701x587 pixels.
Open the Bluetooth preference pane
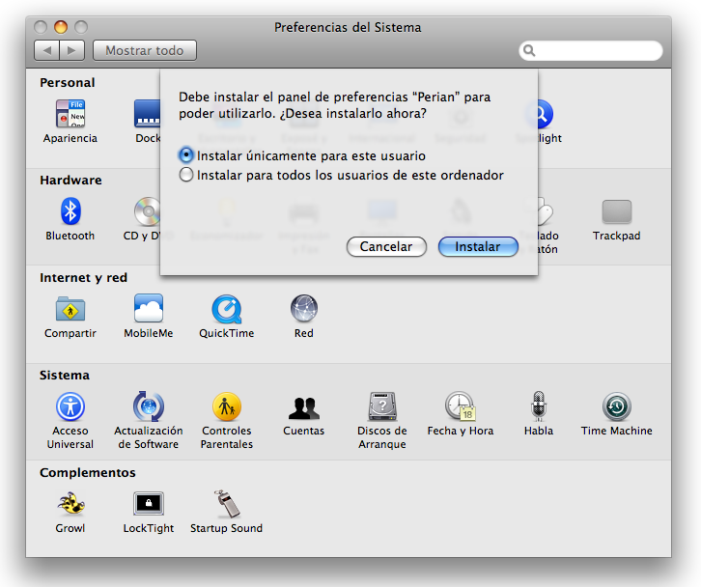(x=70, y=218)
